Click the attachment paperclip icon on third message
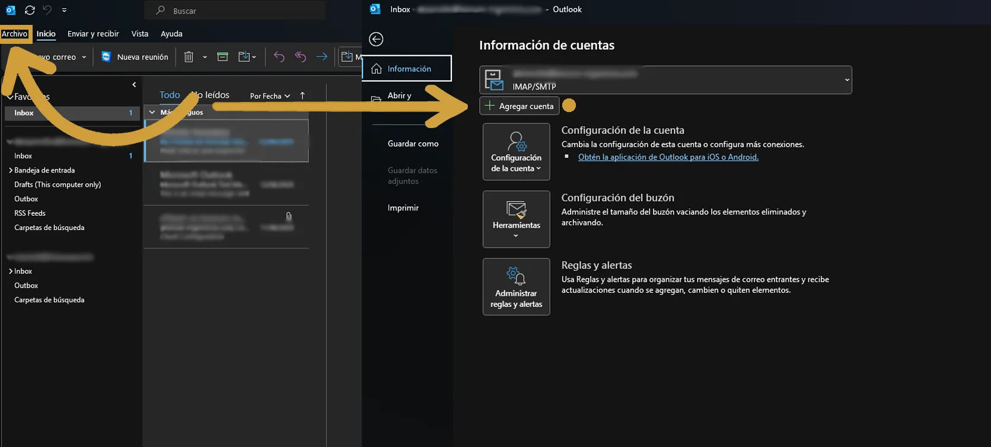The height and width of the screenshot is (447, 991). point(289,216)
